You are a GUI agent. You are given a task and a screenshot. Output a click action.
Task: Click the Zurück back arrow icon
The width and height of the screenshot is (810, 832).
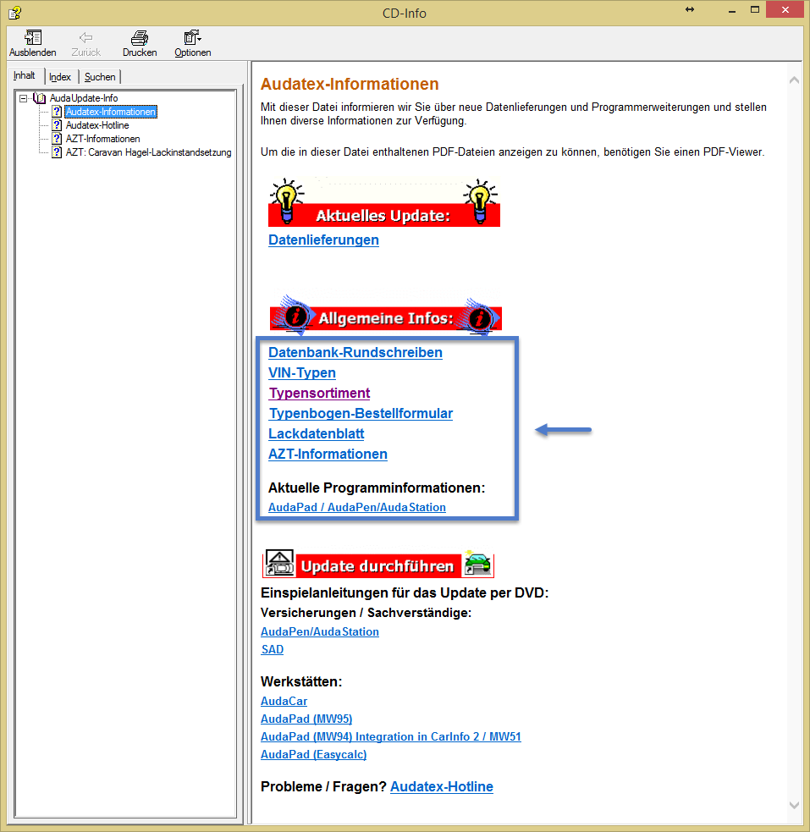[86, 38]
